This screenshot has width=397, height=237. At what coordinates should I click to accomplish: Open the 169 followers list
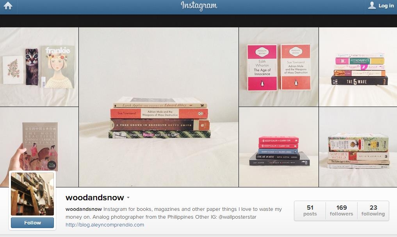tap(341, 211)
